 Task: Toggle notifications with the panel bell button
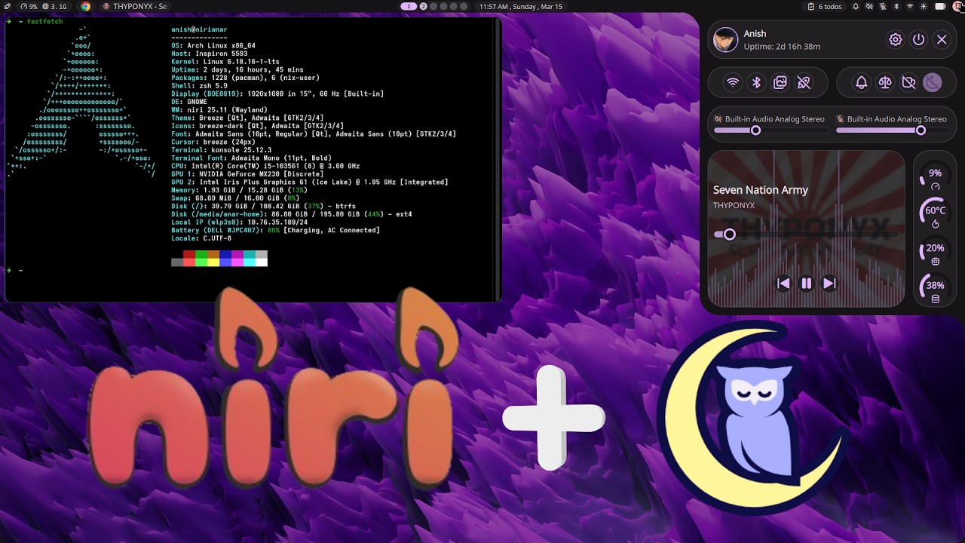click(x=861, y=83)
